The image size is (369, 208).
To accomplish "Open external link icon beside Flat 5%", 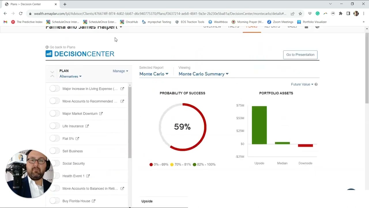I will (x=77, y=139).
